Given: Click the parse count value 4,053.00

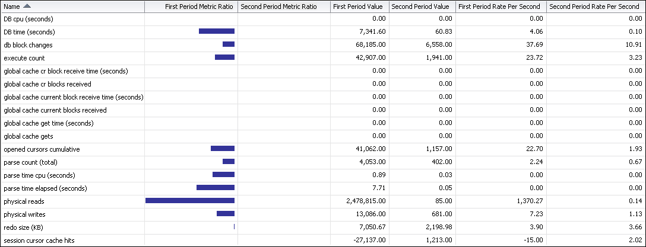Looking at the screenshot, I should tap(373, 162).
